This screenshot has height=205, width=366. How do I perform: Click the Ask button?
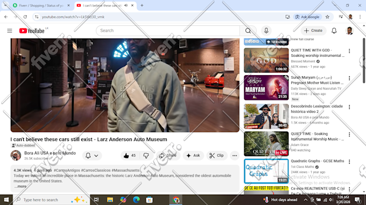click(193, 156)
